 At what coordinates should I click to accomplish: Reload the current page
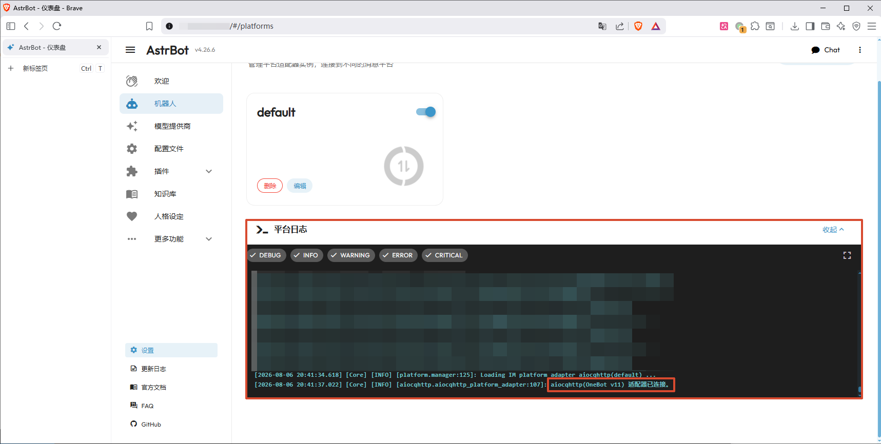tap(57, 26)
